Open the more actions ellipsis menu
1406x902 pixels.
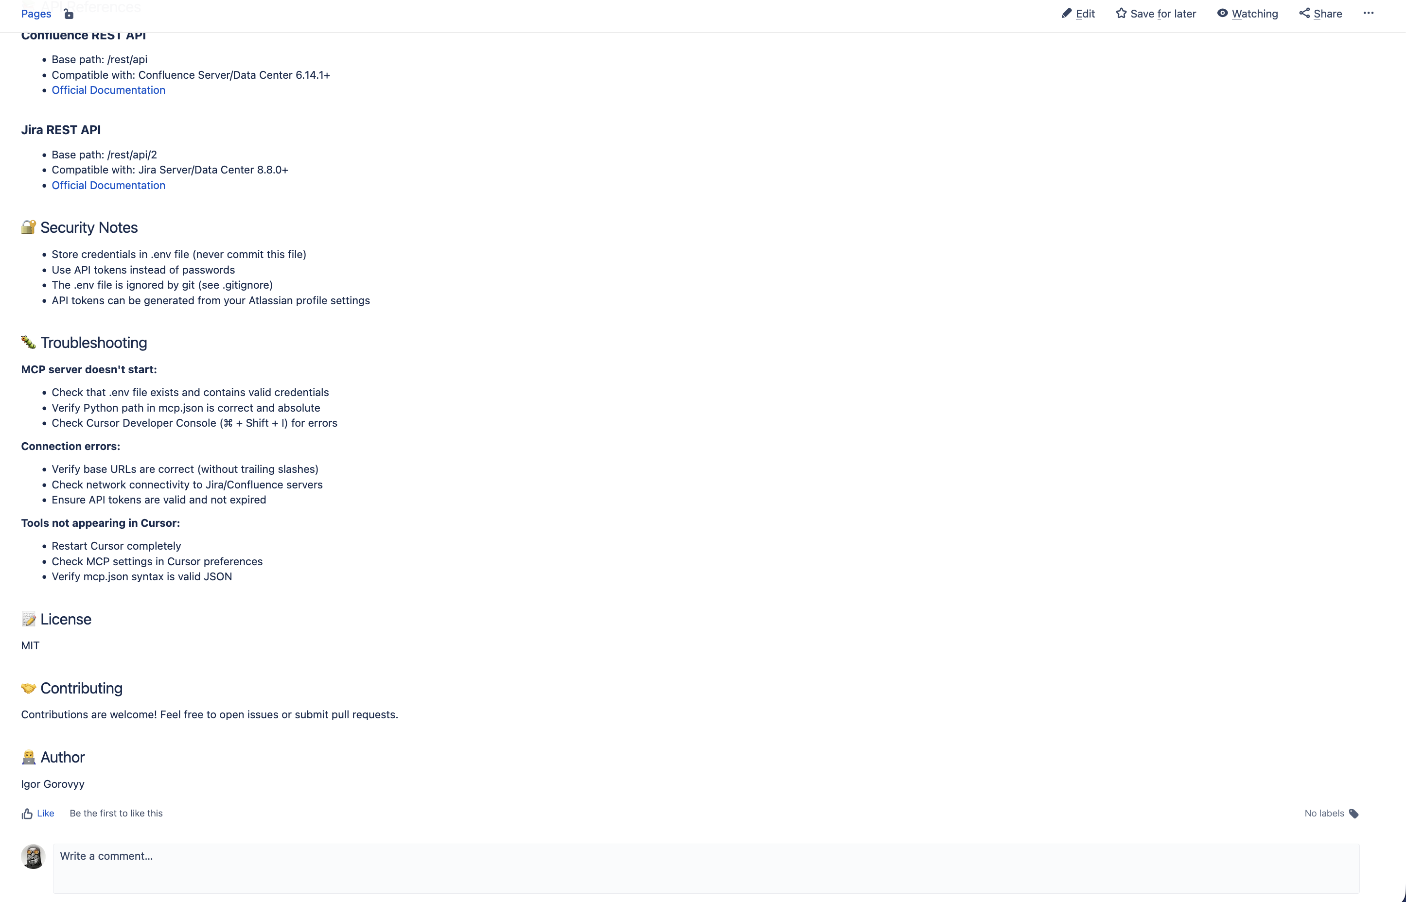pyautogui.click(x=1369, y=13)
